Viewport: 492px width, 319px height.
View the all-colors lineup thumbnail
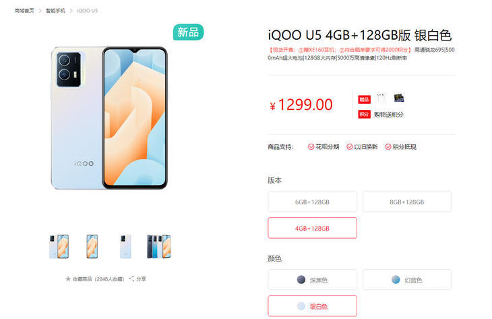coord(159,246)
